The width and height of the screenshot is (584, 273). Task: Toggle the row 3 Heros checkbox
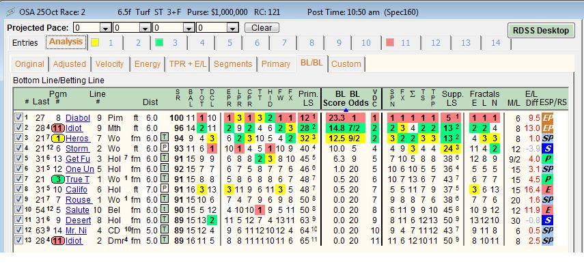[x=18, y=138]
